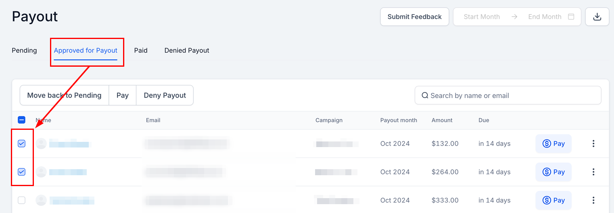The image size is (614, 213).
Task: Pick a Start Month in date range
Action: pos(482,17)
